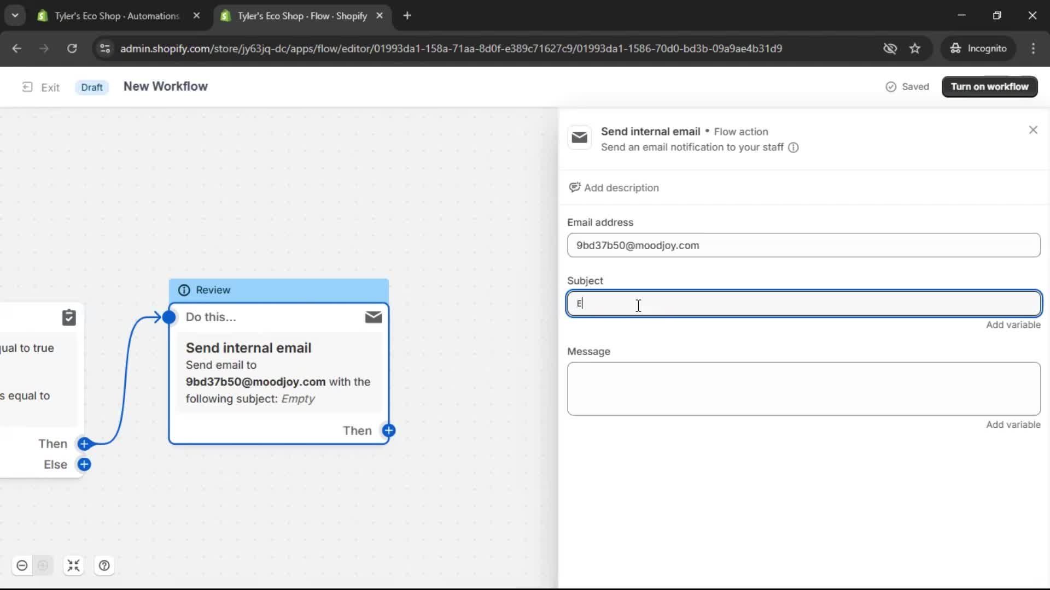Viewport: 1050px width, 590px height.
Task: Add a new action via the Then plus
Action: pos(84,444)
